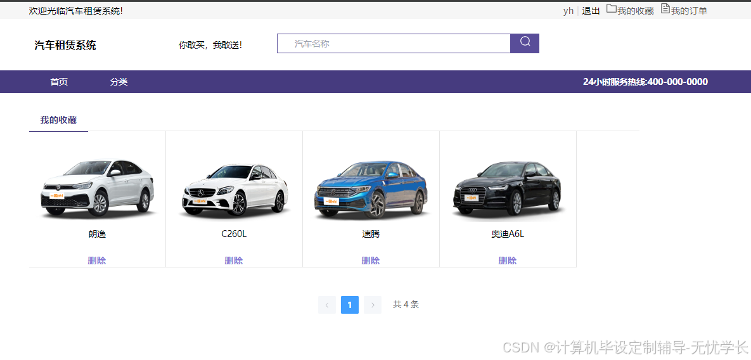Click the magnifier search button
The height and width of the screenshot is (360, 751).
(x=525, y=44)
